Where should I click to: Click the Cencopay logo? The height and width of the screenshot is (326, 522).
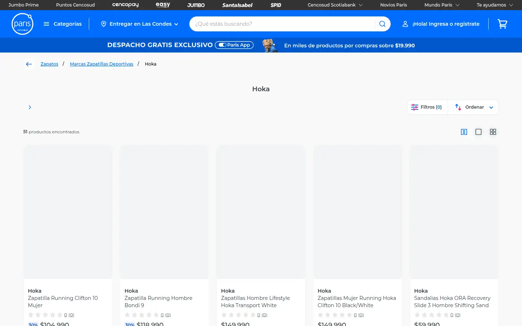coord(125,5)
